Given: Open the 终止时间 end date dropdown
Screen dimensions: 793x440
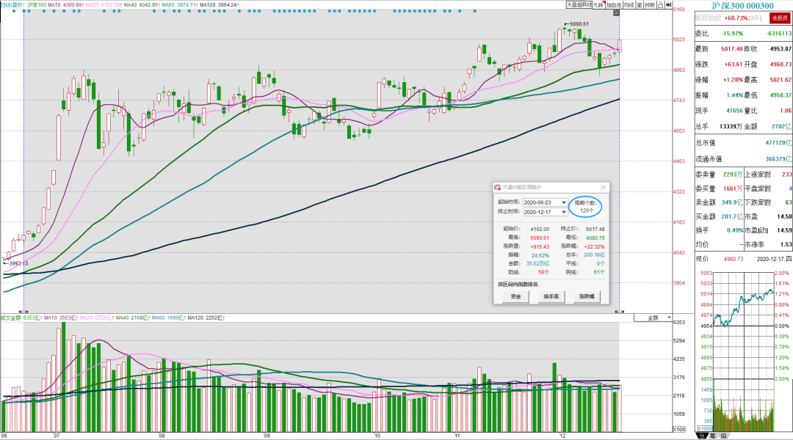Looking at the screenshot, I should [x=564, y=212].
